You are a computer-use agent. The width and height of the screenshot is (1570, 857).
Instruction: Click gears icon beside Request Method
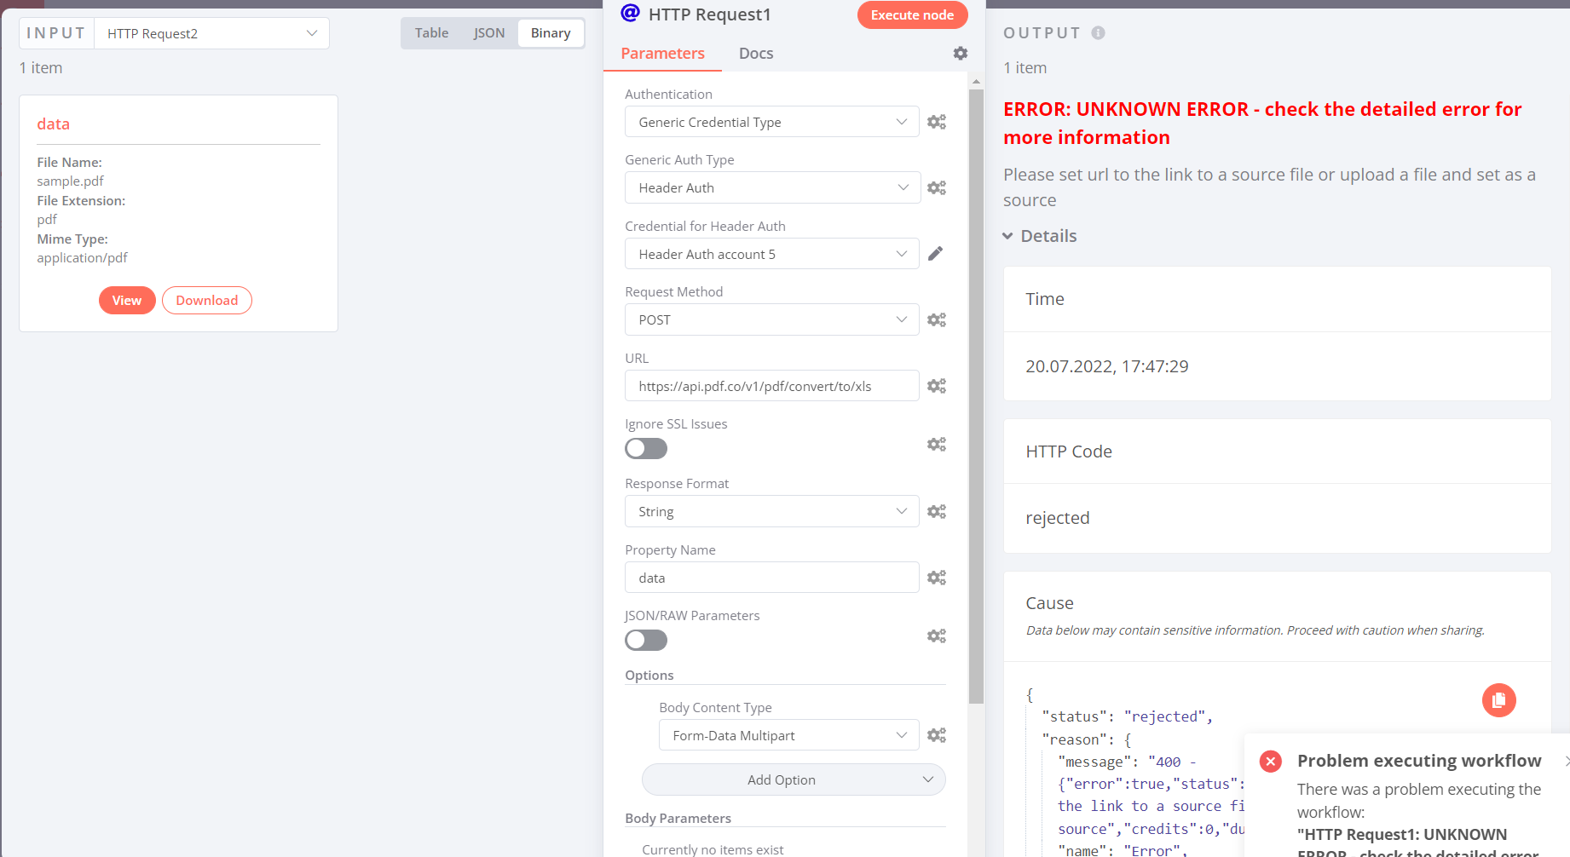(x=937, y=320)
